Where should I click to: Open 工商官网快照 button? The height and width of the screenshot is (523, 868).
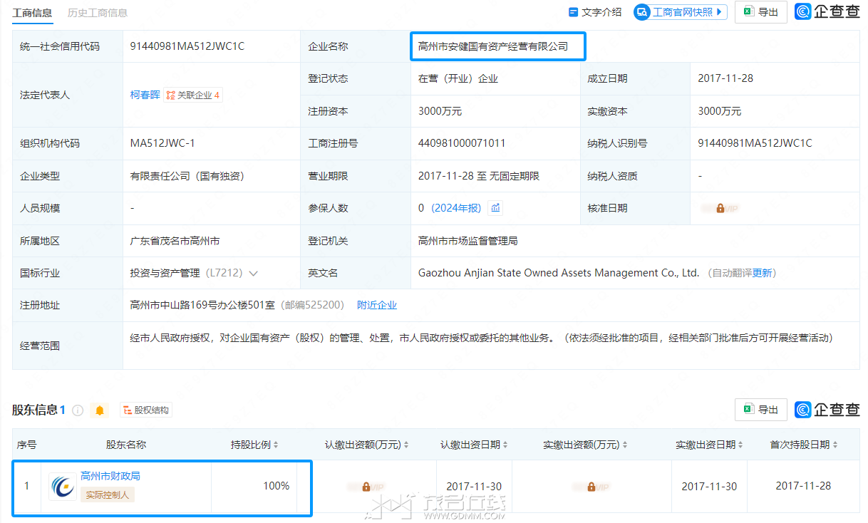tap(681, 12)
